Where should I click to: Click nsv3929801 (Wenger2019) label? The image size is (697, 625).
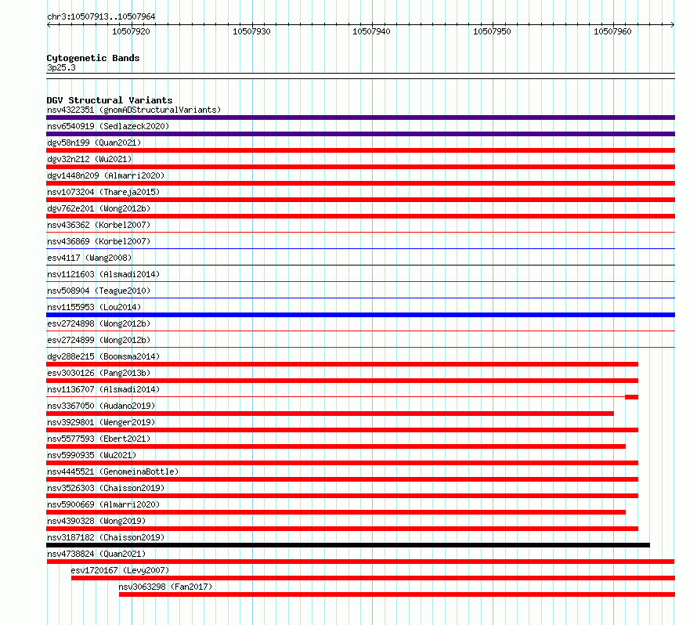[x=101, y=422]
